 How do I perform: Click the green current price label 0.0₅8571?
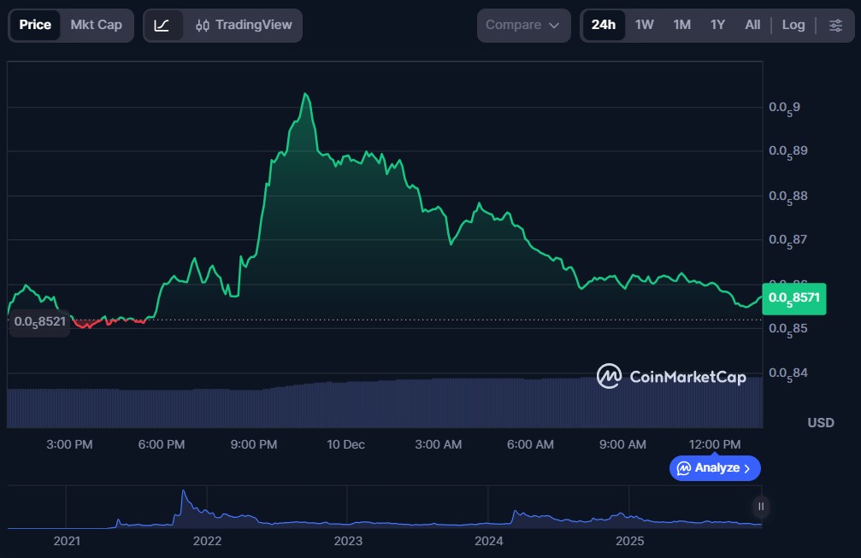click(x=794, y=297)
